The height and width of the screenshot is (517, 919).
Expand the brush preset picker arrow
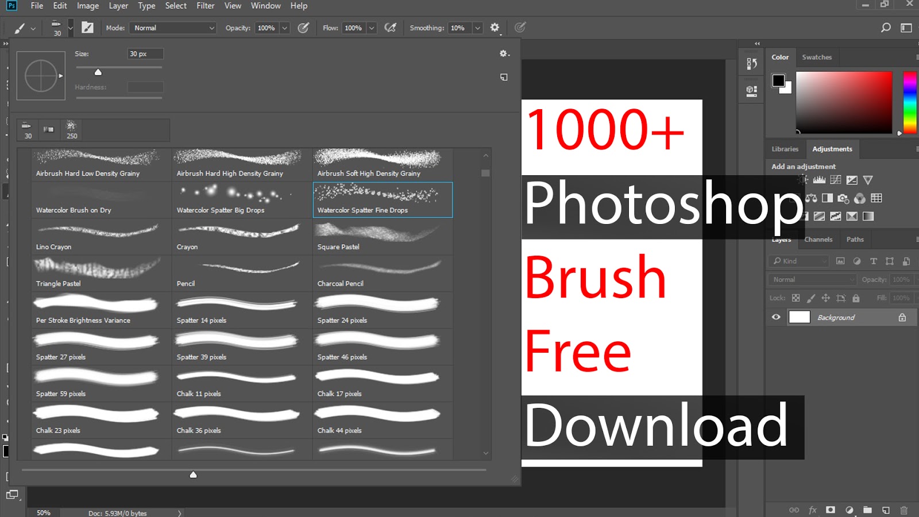click(70, 28)
